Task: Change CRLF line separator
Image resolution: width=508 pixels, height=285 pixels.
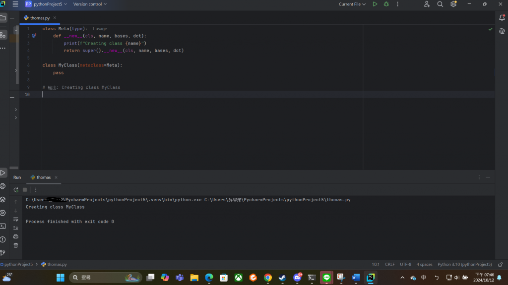Action: point(390,265)
